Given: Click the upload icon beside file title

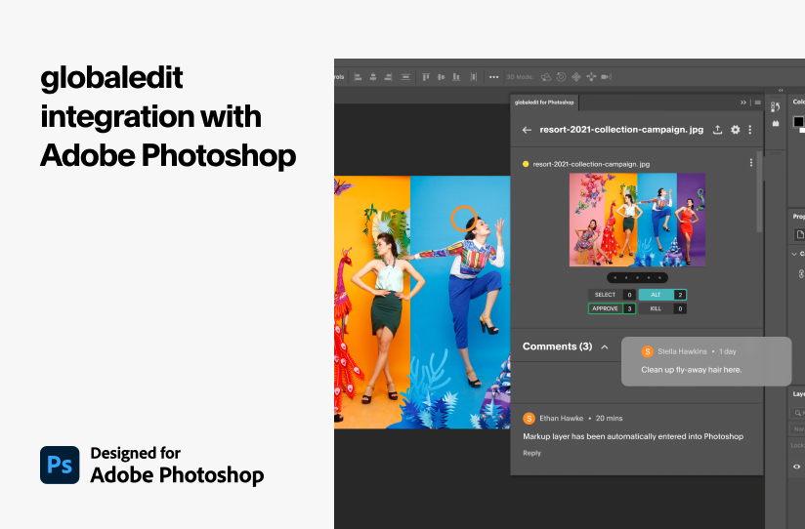Looking at the screenshot, I should [x=718, y=130].
